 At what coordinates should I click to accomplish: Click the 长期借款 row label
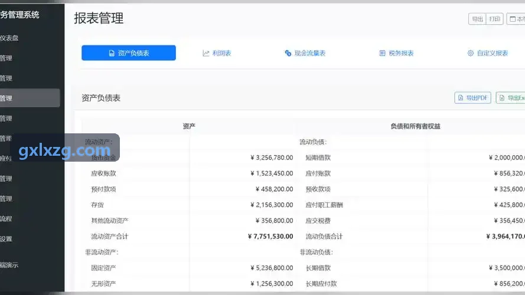click(x=318, y=268)
